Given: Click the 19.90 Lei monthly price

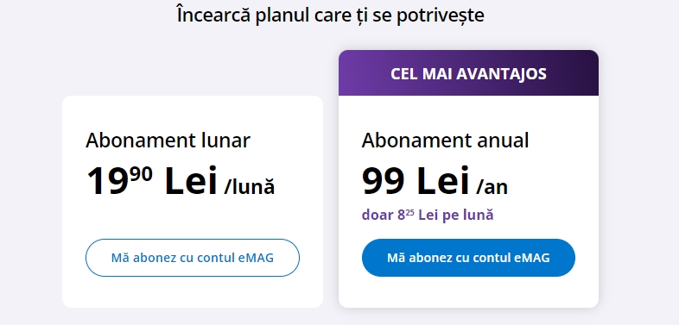Looking at the screenshot, I should click(151, 181).
